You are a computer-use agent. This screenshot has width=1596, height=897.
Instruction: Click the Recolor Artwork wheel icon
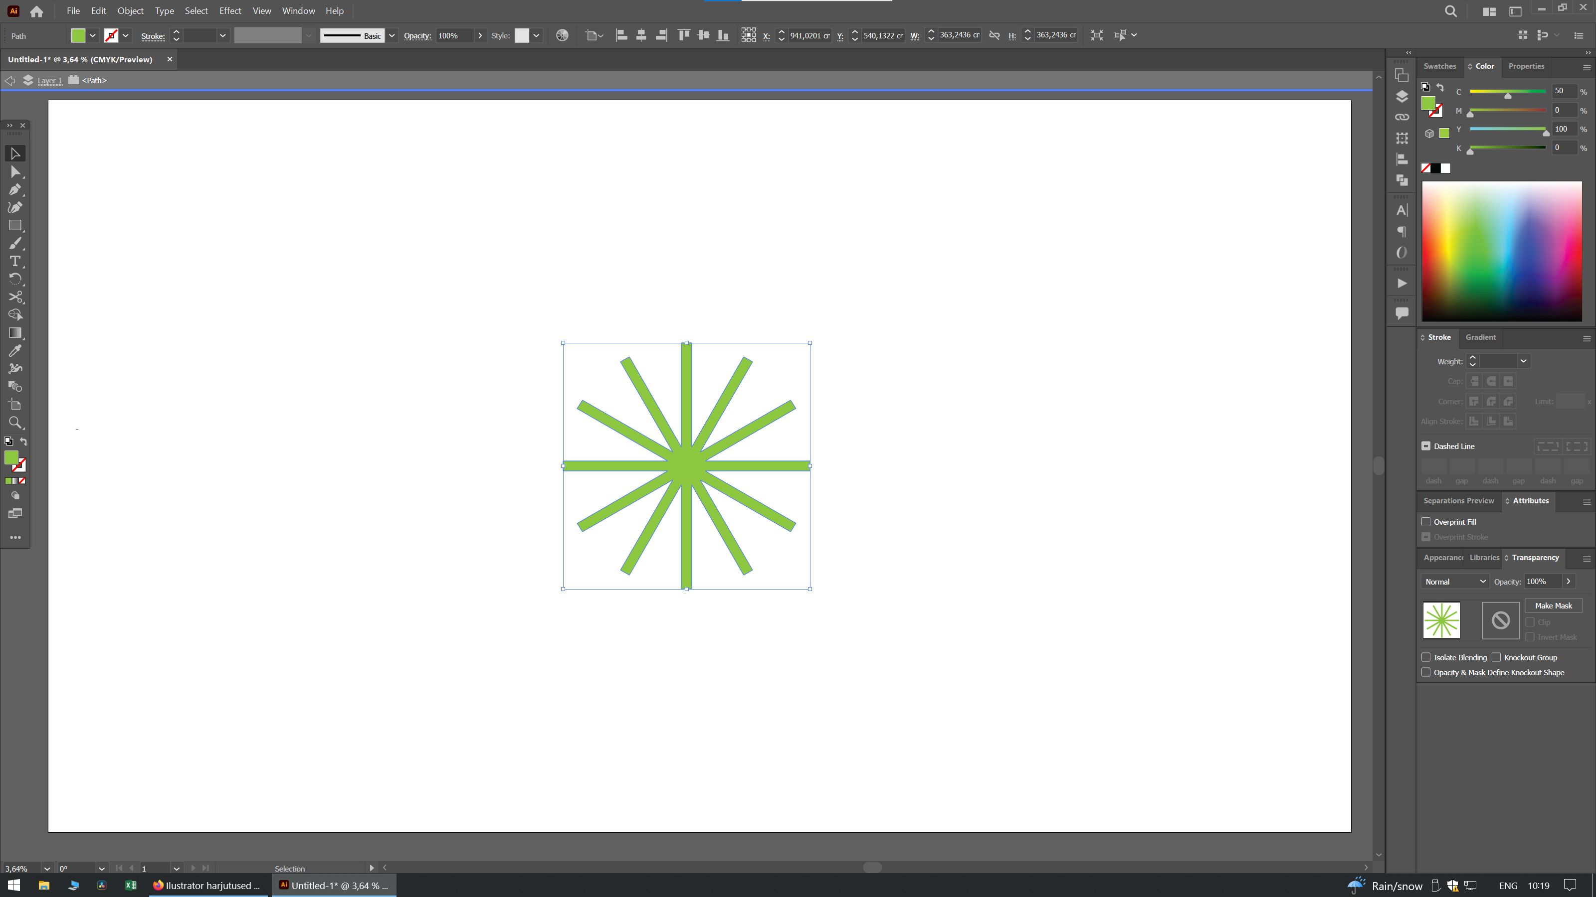(562, 35)
